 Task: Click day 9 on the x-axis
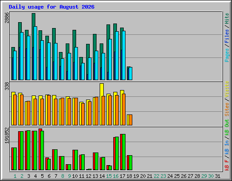point(69,176)
